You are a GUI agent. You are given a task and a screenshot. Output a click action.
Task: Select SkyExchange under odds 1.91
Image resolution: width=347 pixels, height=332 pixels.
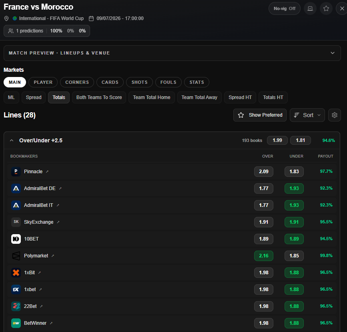pos(294,222)
